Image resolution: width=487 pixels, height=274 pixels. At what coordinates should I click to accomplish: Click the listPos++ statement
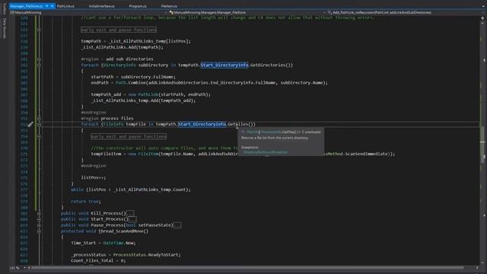coord(94,177)
